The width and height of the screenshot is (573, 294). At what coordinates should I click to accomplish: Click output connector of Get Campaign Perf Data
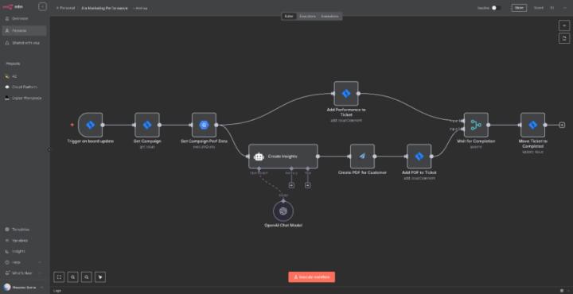[x=216, y=125]
